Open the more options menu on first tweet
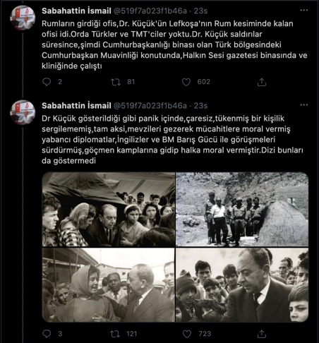Viewport: 319px width, 343px height. click(x=304, y=10)
